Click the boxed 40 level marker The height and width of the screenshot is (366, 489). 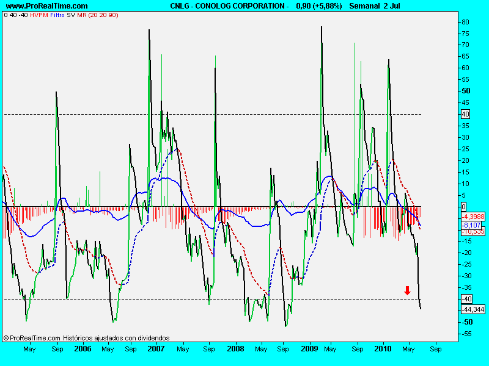click(465, 114)
